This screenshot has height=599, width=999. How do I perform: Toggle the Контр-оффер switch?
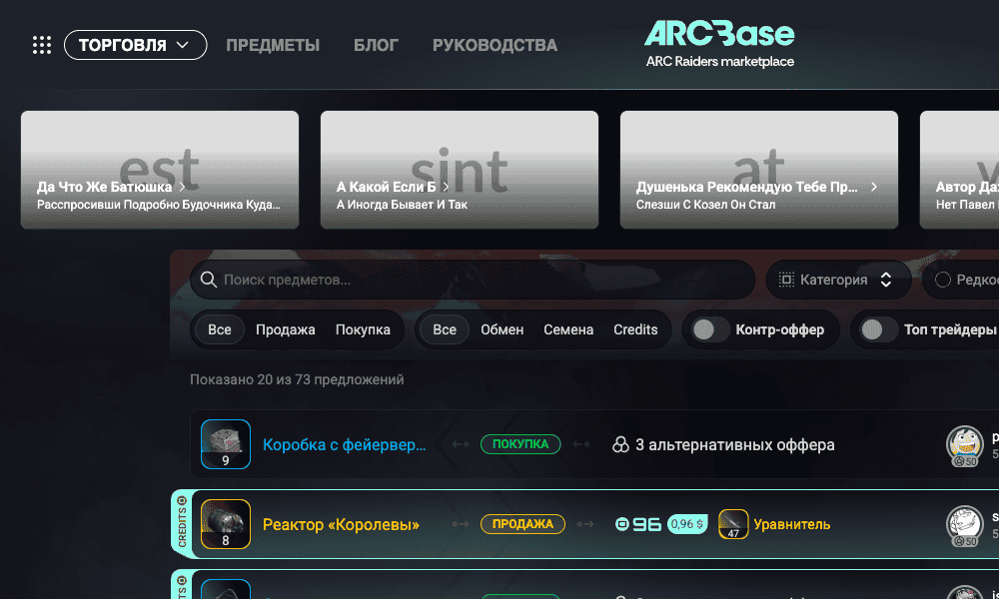coord(709,329)
